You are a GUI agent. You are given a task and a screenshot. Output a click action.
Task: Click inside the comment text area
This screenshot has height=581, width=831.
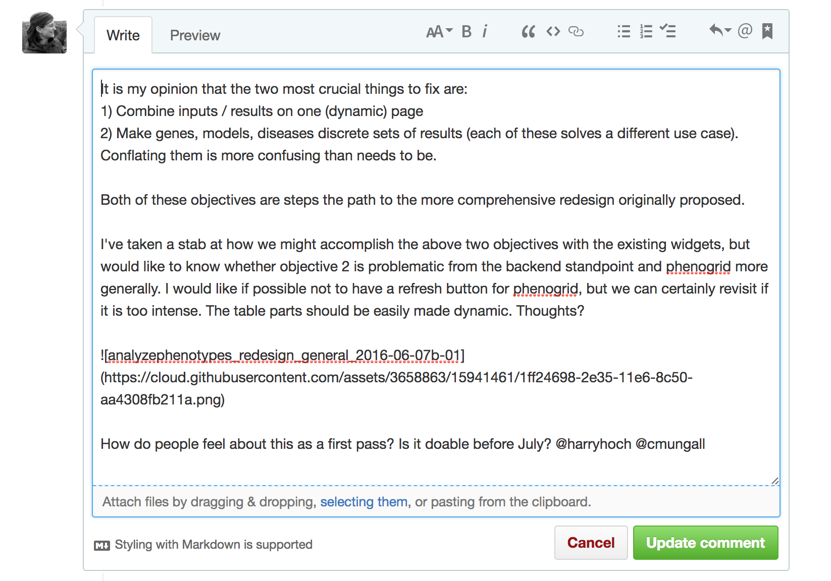click(436, 277)
